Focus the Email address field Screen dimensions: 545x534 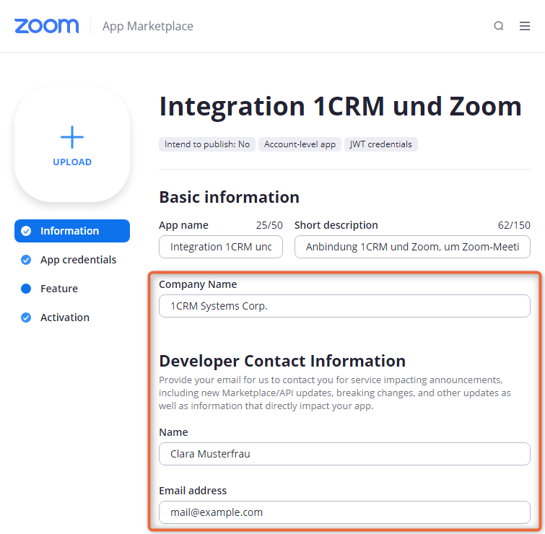click(x=344, y=512)
